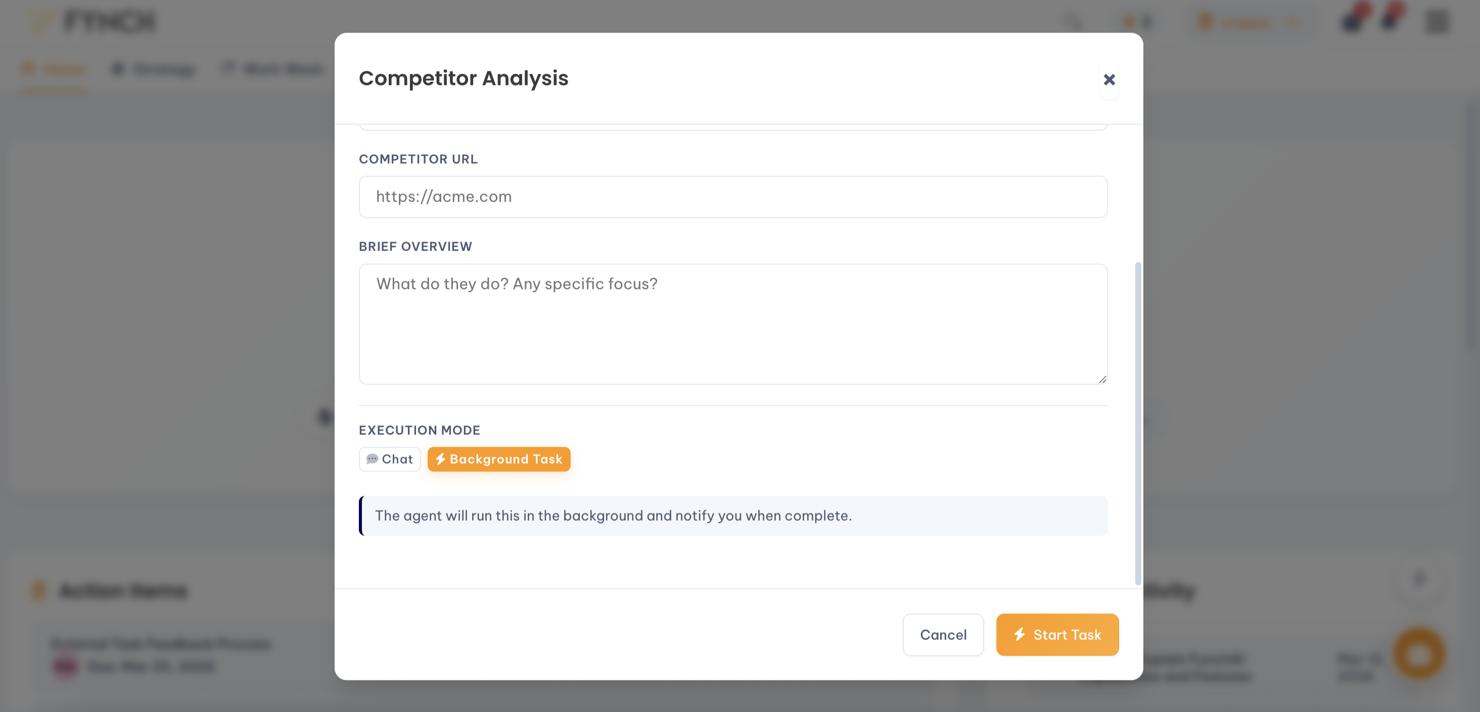1480x712 pixels.
Task: Select Background Task execution mode
Action: click(x=499, y=460)
